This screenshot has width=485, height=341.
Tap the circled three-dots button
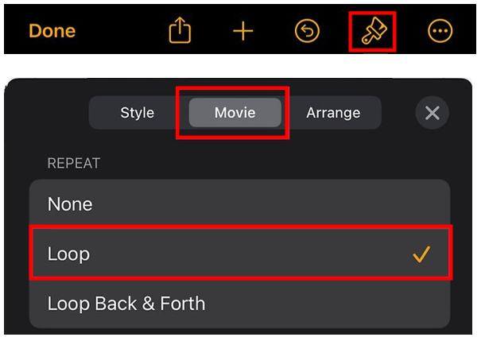[440, 31]
